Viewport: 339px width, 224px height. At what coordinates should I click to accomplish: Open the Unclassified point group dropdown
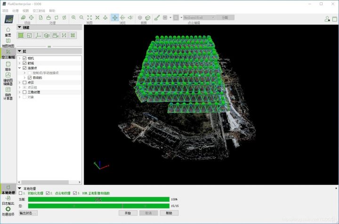[199, 17]
